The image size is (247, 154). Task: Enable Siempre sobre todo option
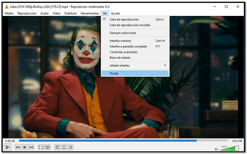[135, 33]
